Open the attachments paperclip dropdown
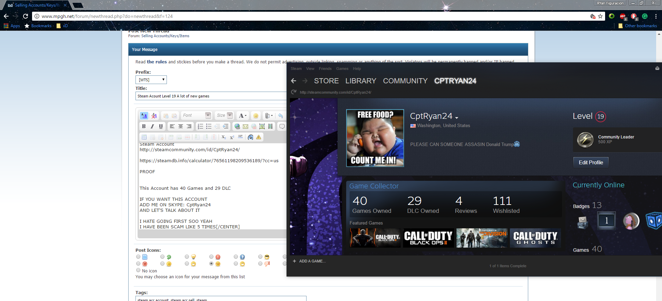 [x=269, y=116]
